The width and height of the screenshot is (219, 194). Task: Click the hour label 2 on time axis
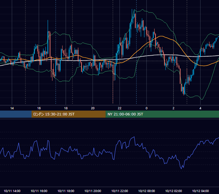pyautogui.click(x=174, y=108)
